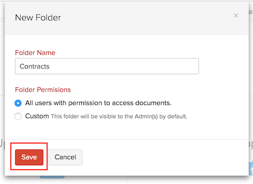
Task: Click the 'Folder Name' field label
Action: 35,53
